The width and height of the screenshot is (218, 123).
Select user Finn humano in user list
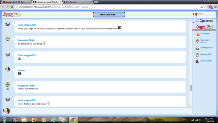point(204,33)
